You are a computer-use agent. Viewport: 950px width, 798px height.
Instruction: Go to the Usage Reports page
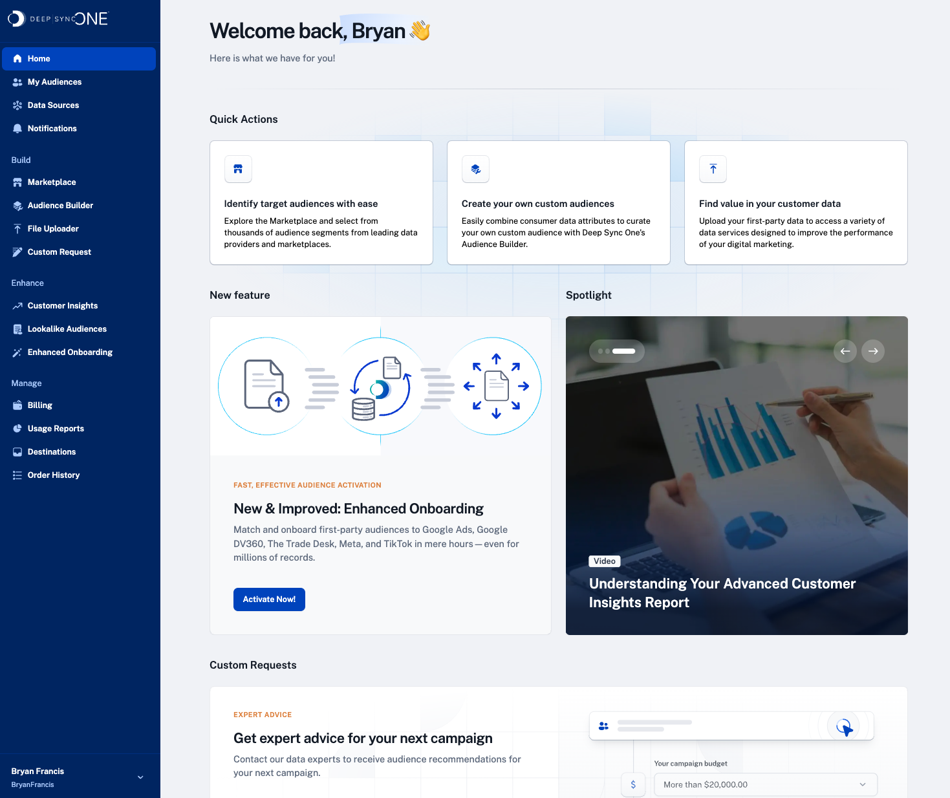click(x=56, y=429)
